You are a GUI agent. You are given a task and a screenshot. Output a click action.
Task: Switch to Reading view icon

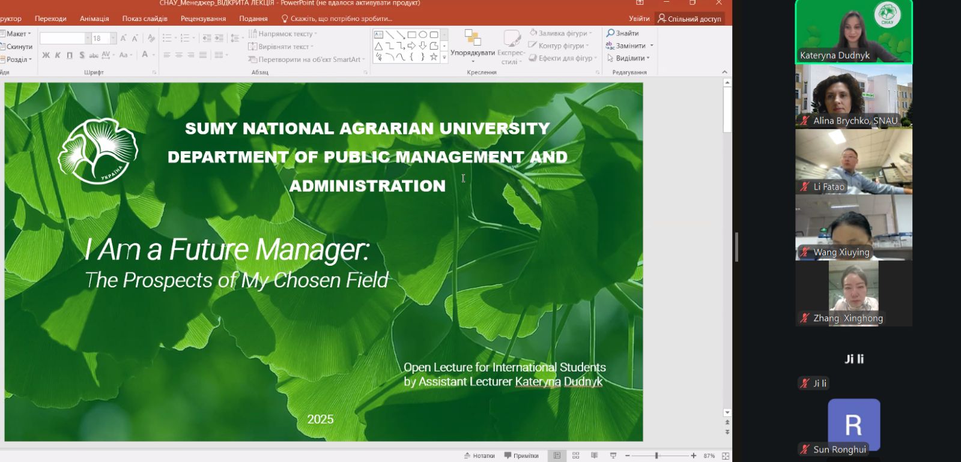click(594, 455)
